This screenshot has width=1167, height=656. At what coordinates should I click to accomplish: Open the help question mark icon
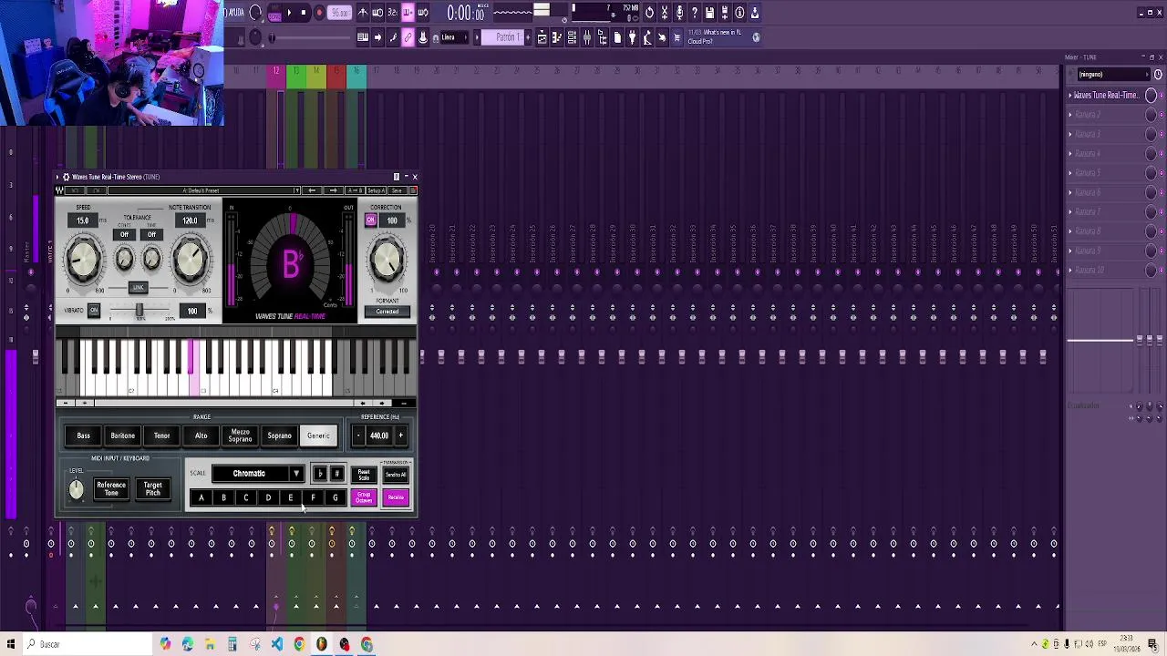click(x=694, y=13)
